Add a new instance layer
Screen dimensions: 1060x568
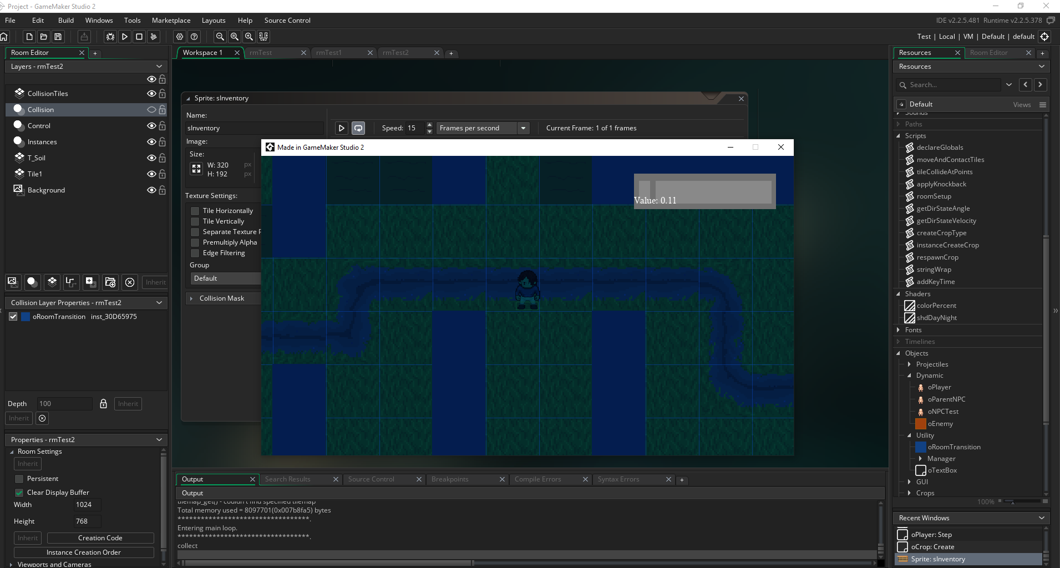(32, 282)
